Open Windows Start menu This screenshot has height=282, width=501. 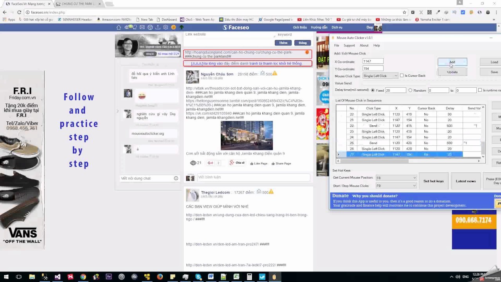(6, 277)
